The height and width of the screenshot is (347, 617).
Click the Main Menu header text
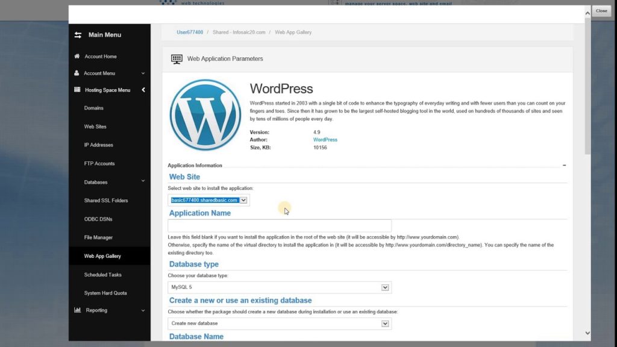105,34
